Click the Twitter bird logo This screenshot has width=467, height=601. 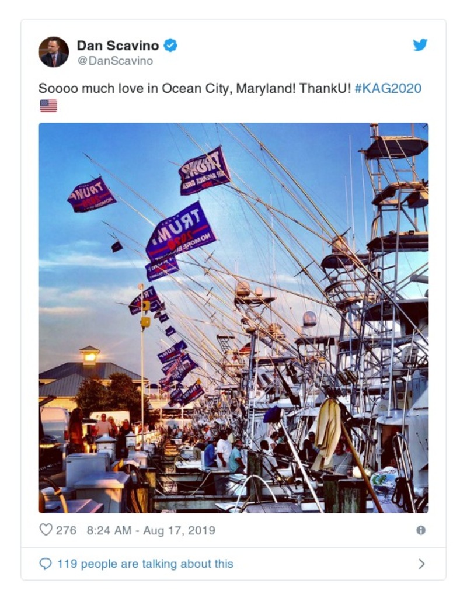click(420, 45)
